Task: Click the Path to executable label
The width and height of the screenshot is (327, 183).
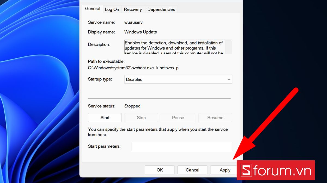Action: pos(106,62)
